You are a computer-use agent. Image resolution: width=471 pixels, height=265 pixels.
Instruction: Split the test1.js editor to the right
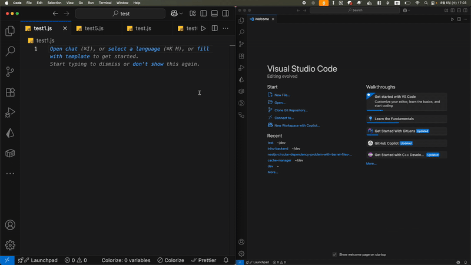[x=214, y=28]
